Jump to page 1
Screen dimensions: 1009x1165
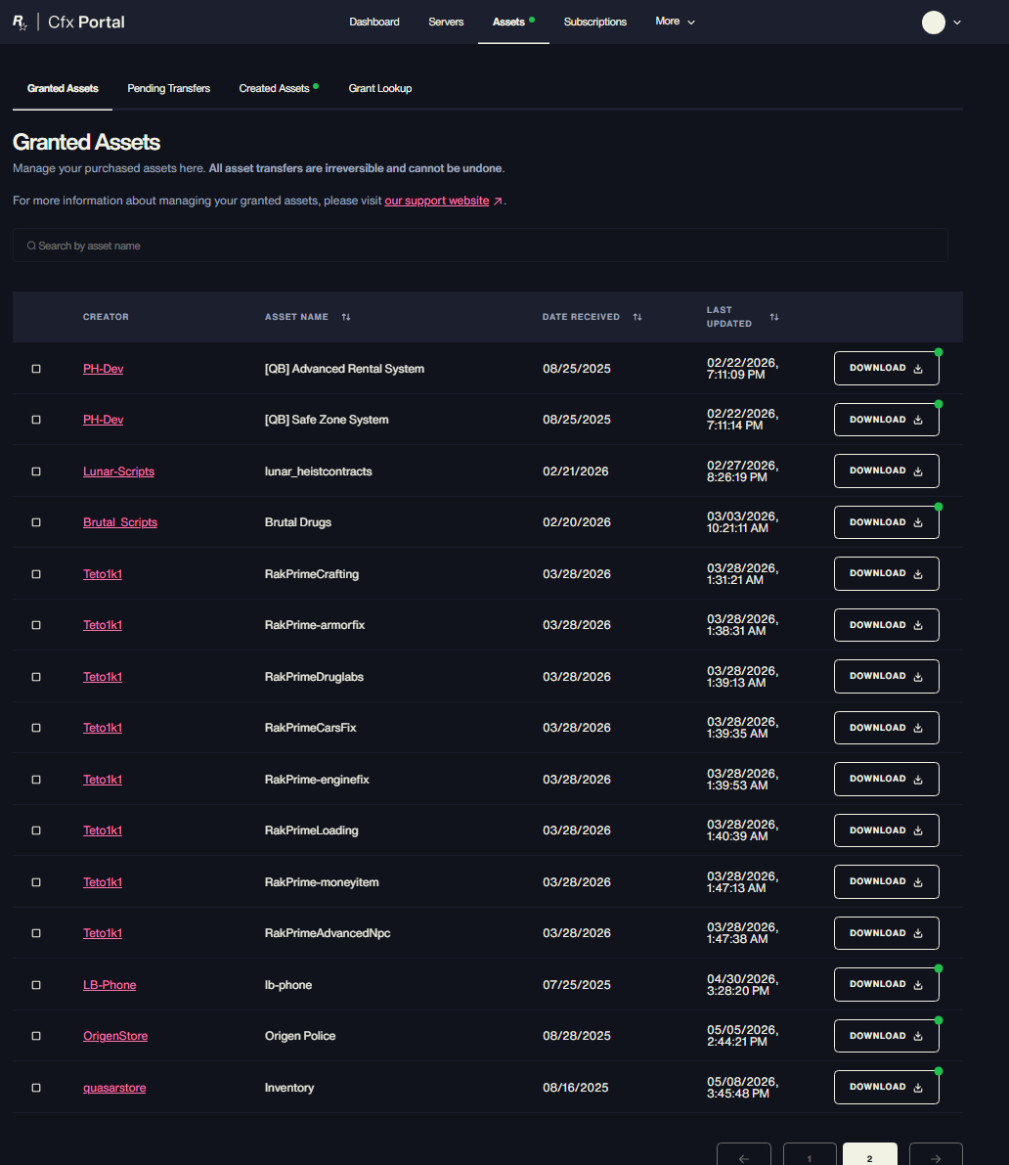(x=810, y=1155)
